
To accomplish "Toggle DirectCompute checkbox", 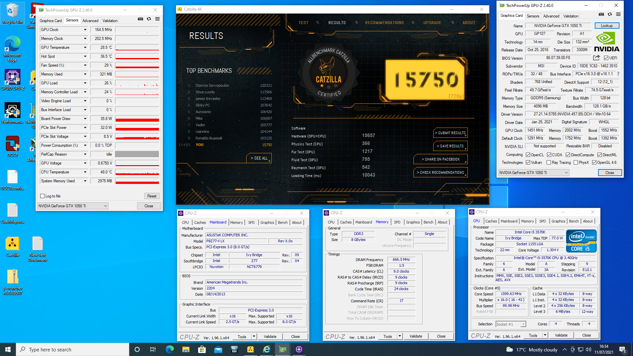I will click(568, 155).
